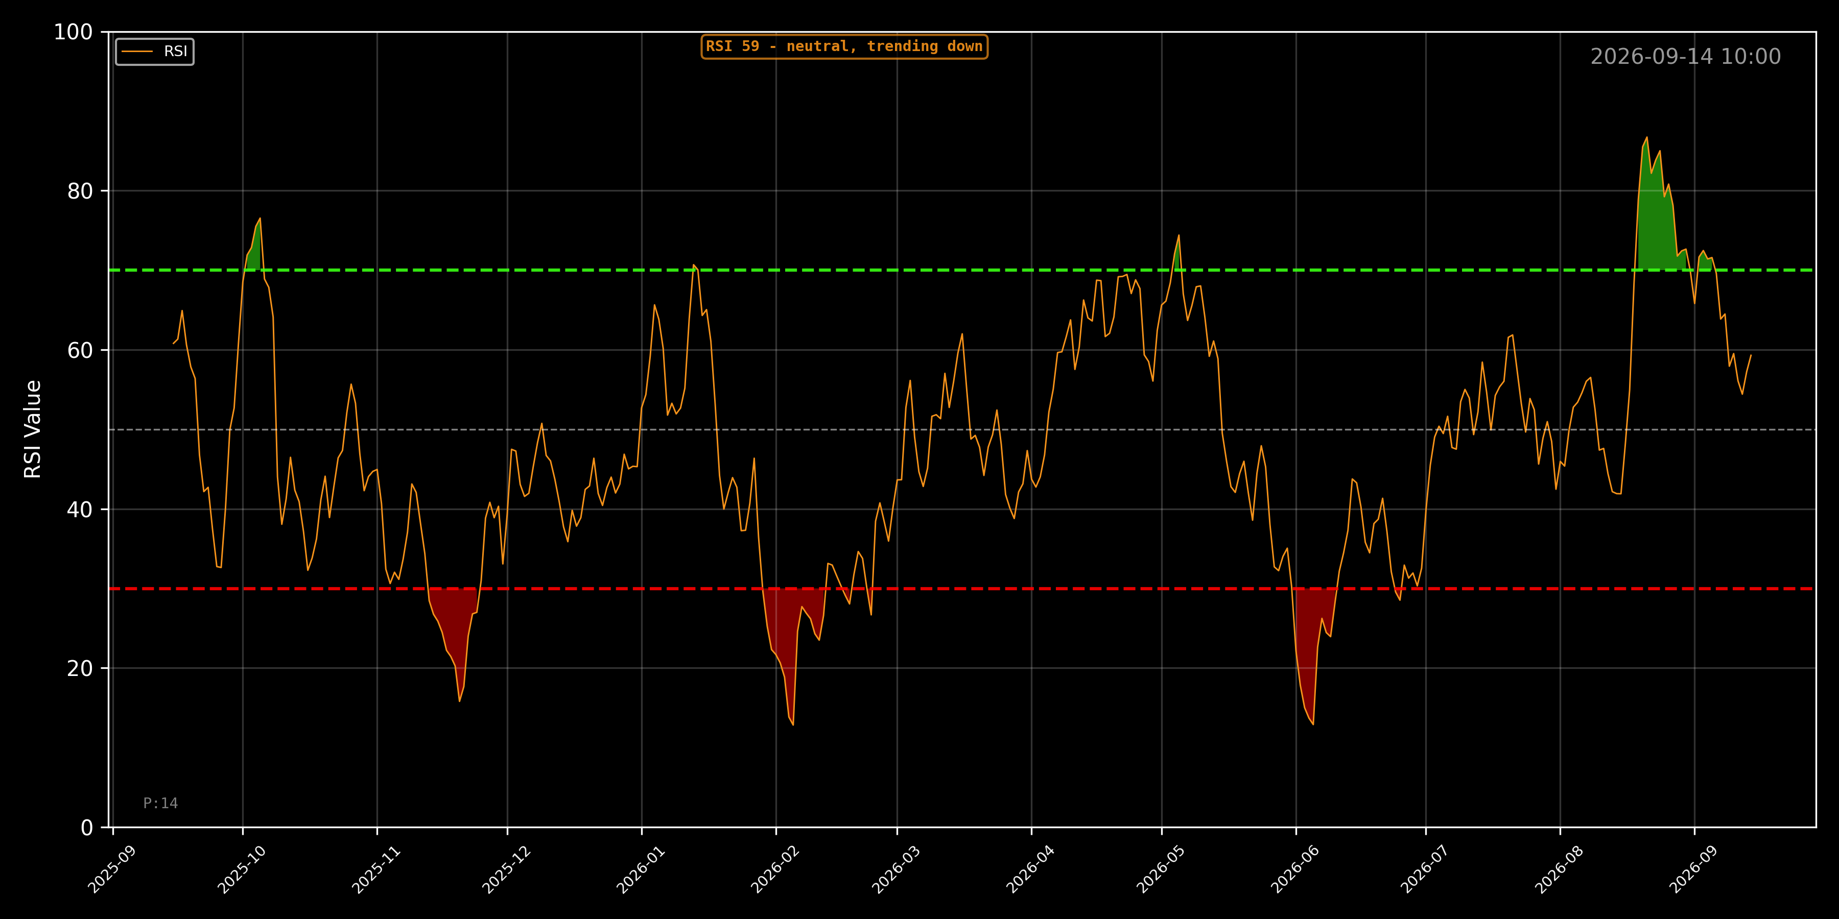Click the RSI Value axis label
The width and height of the screenshot is (1839, 919).
[x=33, y=429]
